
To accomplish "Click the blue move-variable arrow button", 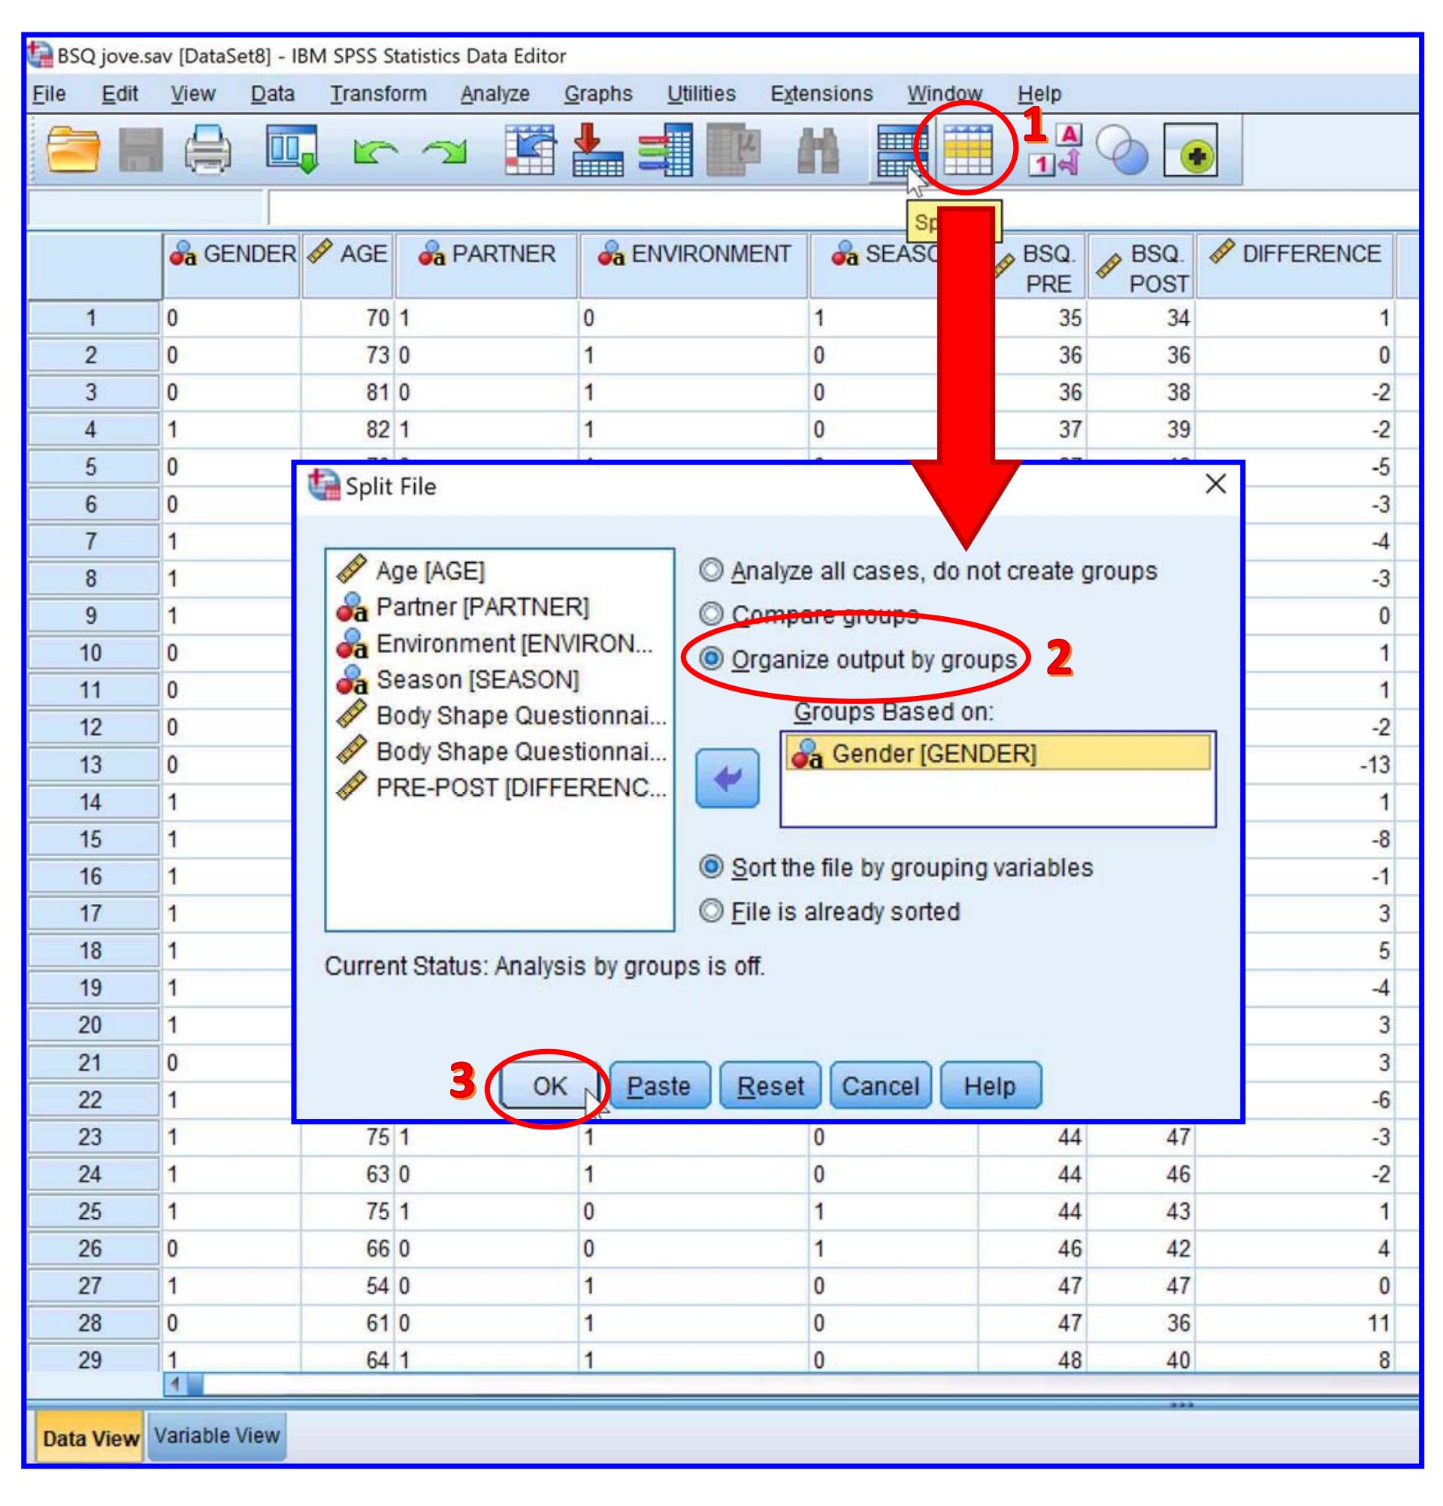I will click(727, 779).
